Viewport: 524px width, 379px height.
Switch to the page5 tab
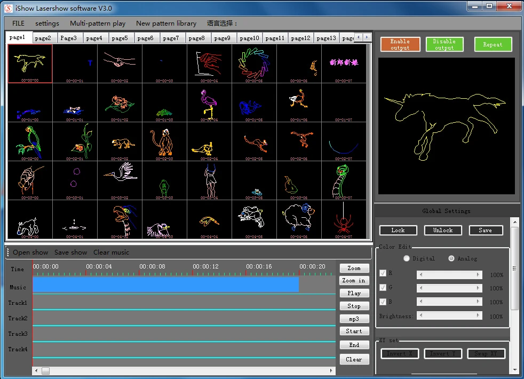tap(120, 38)
